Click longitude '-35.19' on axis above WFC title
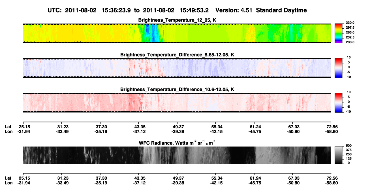Viewport: 368px width, 189px height. tap(101, 131)
